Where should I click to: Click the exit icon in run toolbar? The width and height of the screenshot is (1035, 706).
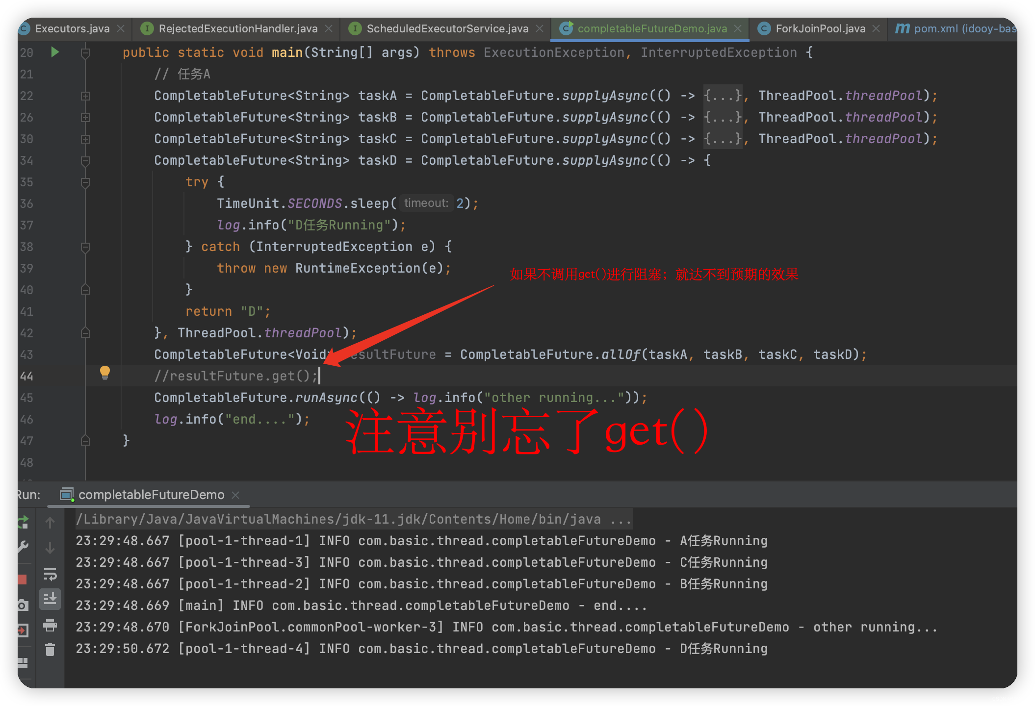pos(23,630)
